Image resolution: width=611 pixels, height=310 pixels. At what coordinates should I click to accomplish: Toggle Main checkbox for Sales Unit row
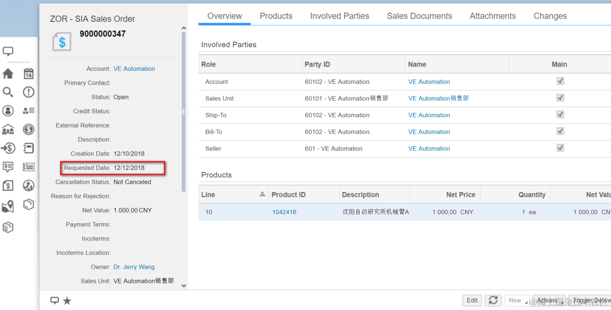point(560,98)
